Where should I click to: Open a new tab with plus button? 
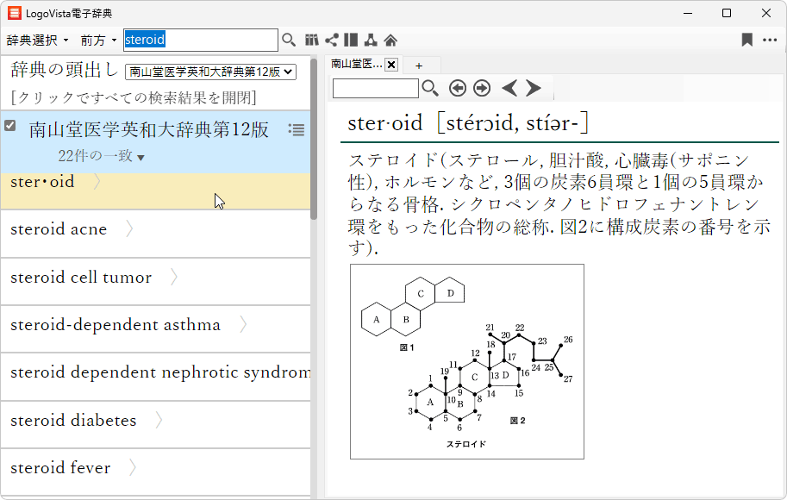click(419, 66)
